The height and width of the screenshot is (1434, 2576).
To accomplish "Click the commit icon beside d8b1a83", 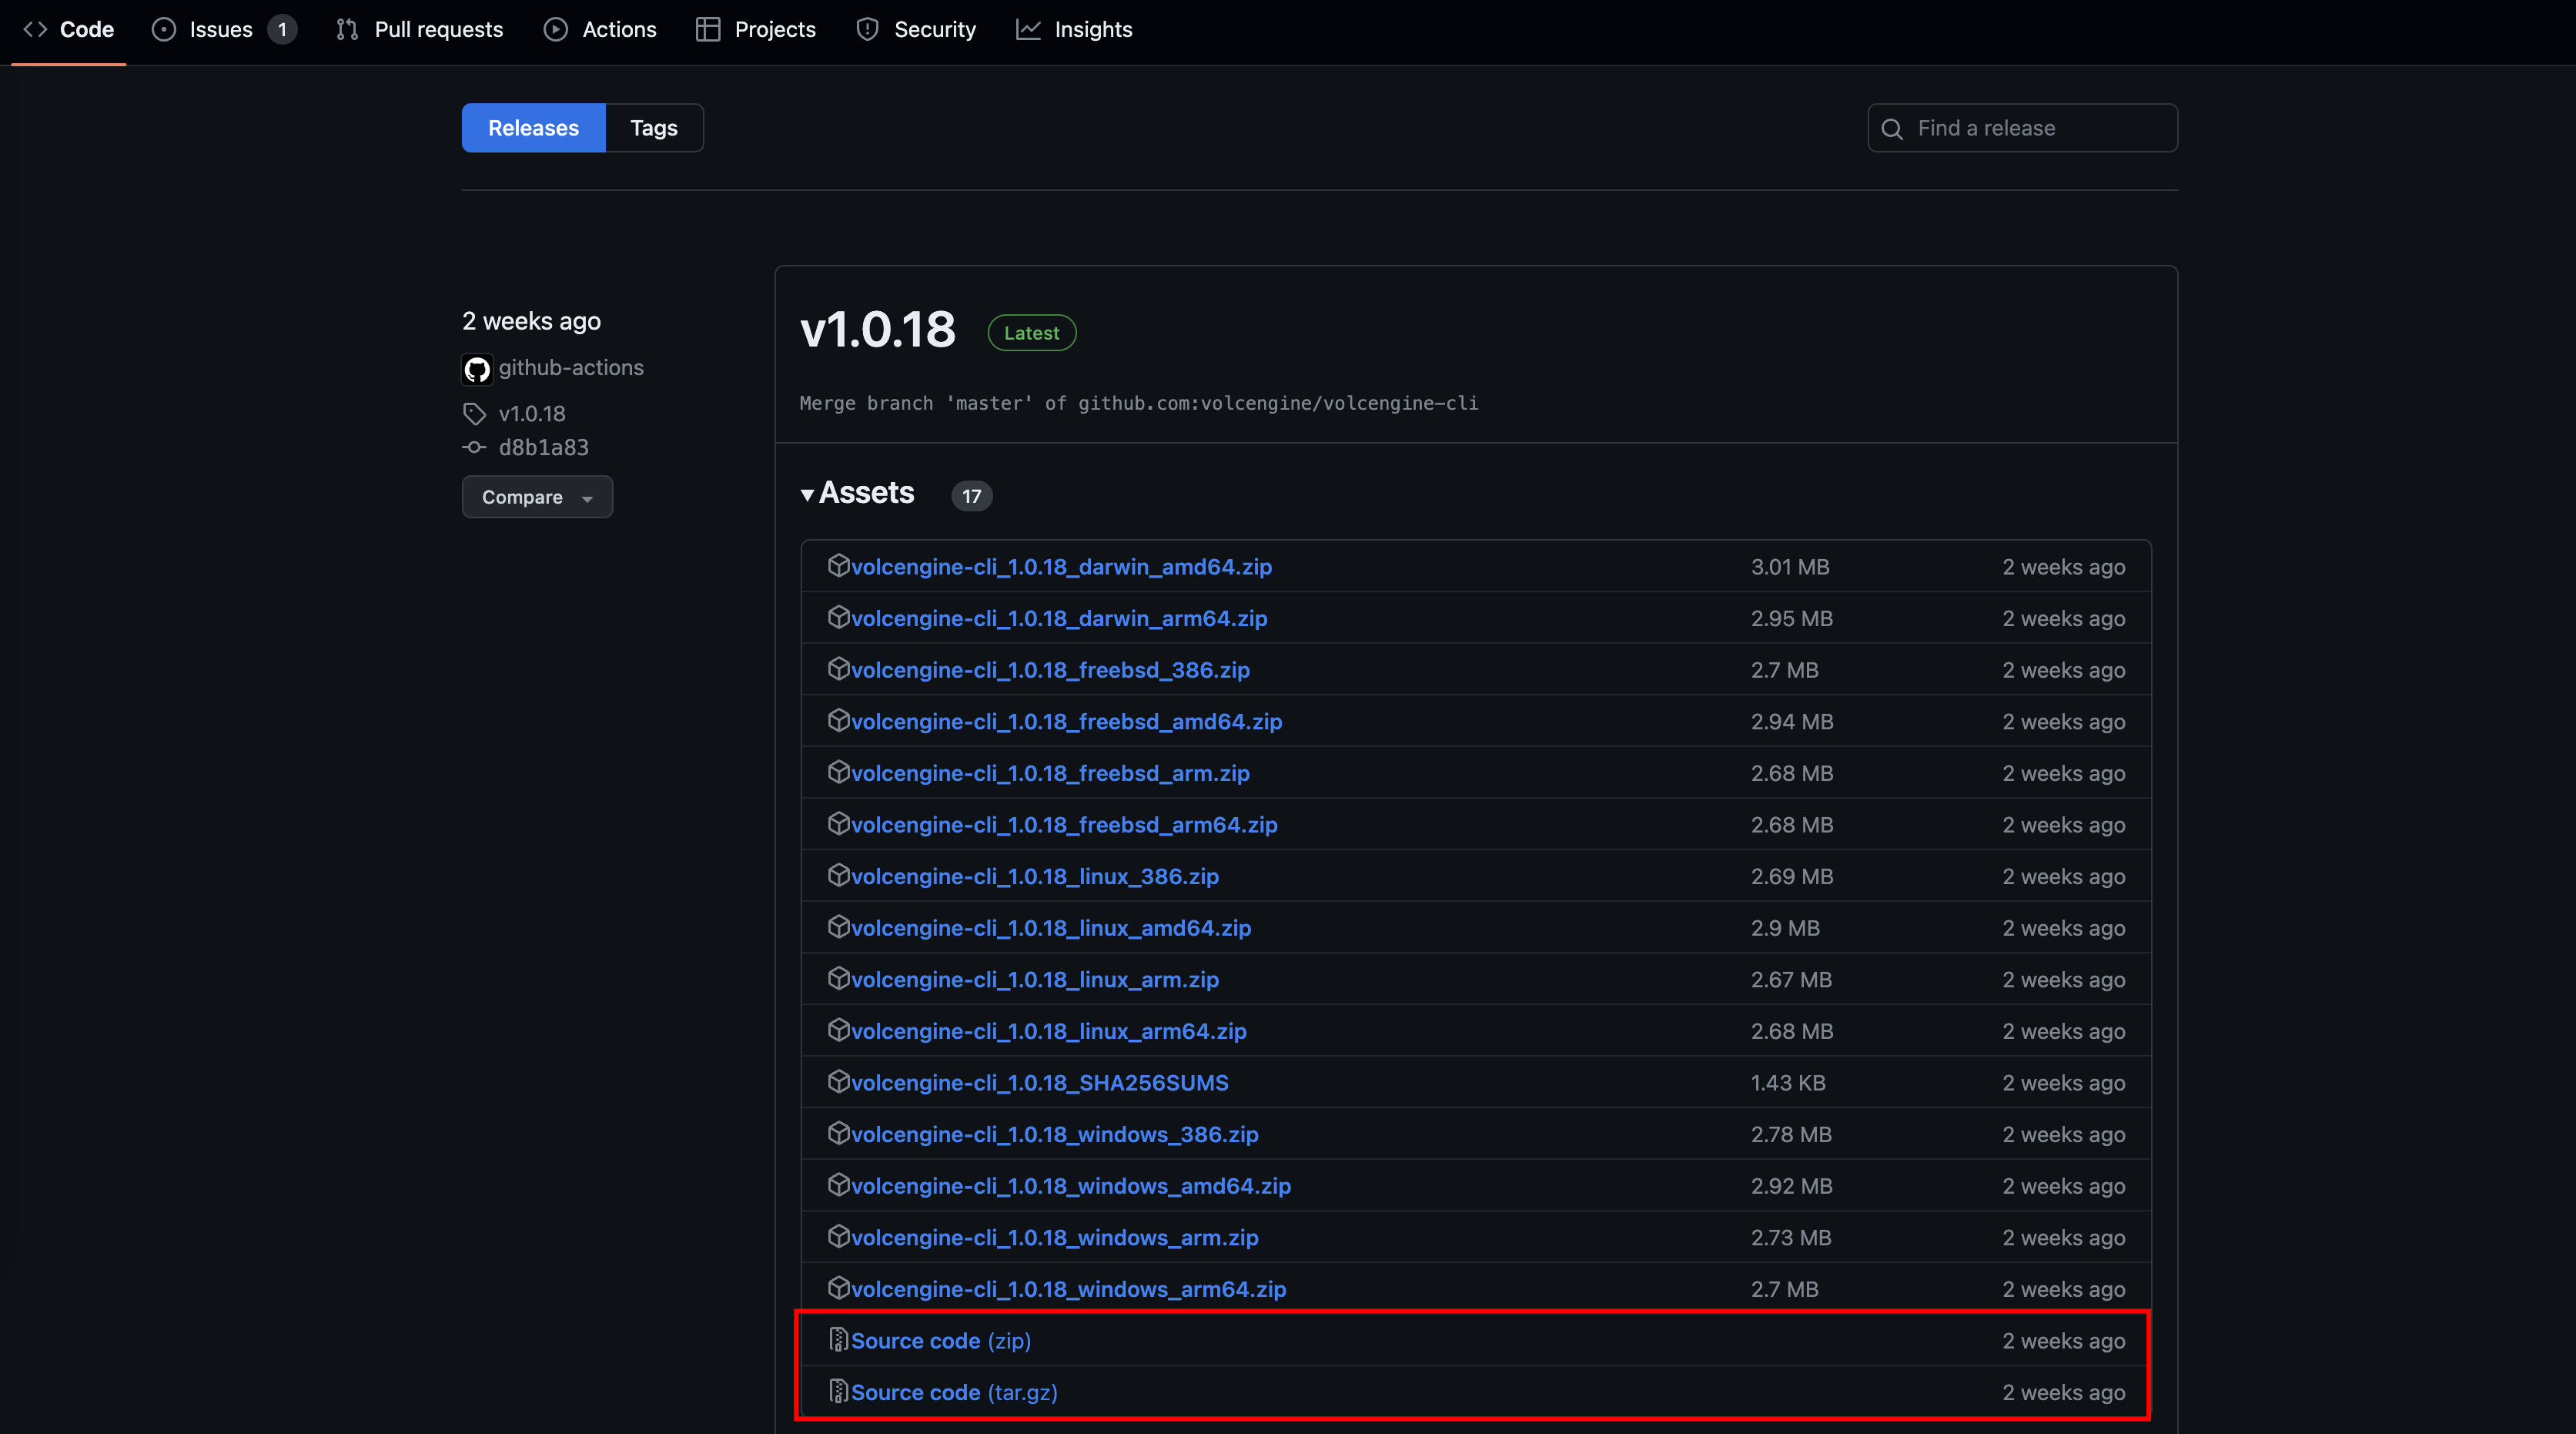I will (x=474, y=448).
